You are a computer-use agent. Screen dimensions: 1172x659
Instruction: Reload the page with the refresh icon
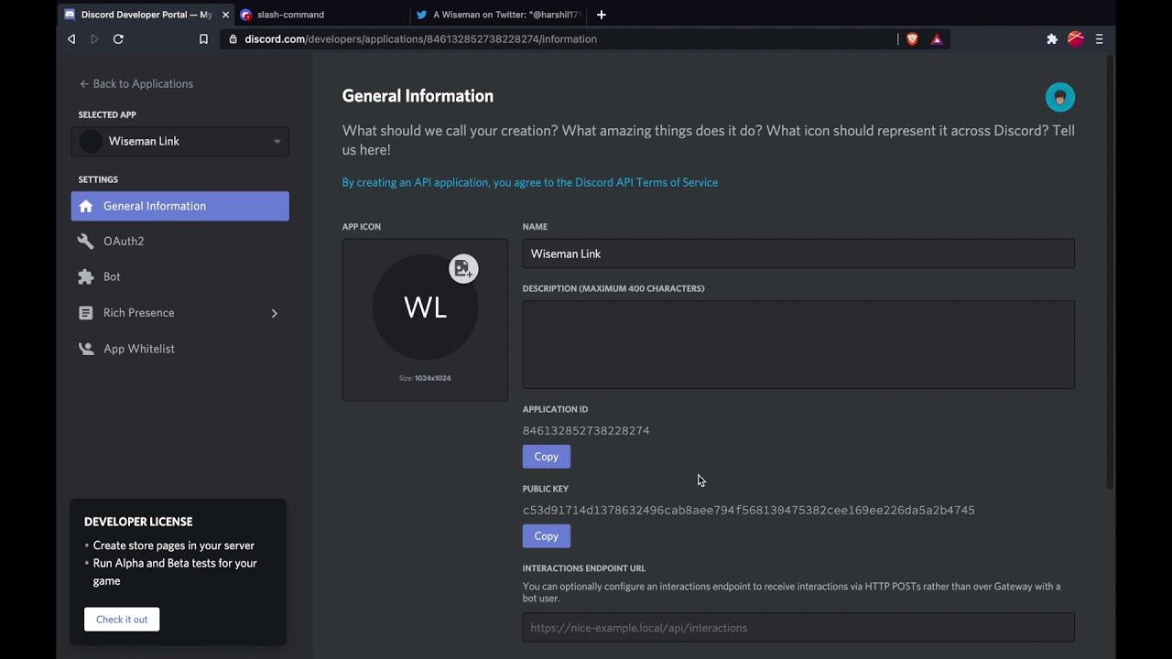118,39
